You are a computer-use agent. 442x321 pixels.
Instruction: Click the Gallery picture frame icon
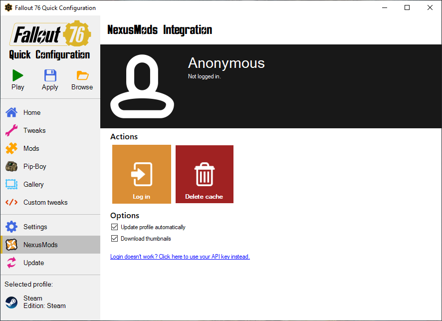click(x=11, y=185)
